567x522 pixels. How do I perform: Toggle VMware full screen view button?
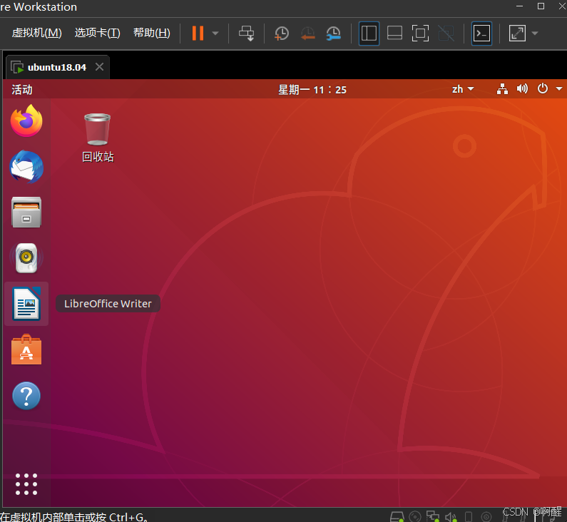click(421, 34)
